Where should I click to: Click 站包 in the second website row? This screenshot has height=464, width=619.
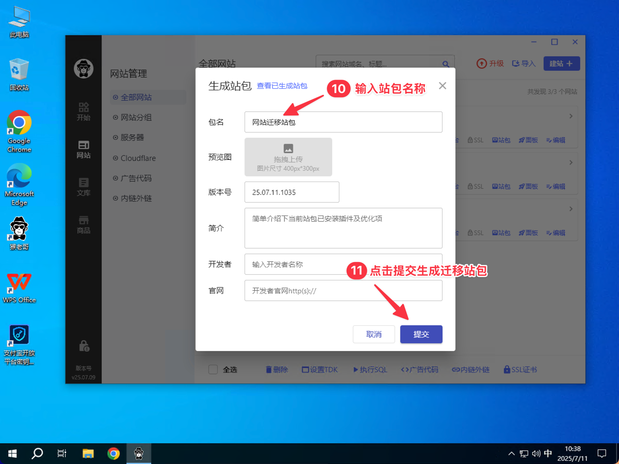pyautogui.click(x=501, y=187)
